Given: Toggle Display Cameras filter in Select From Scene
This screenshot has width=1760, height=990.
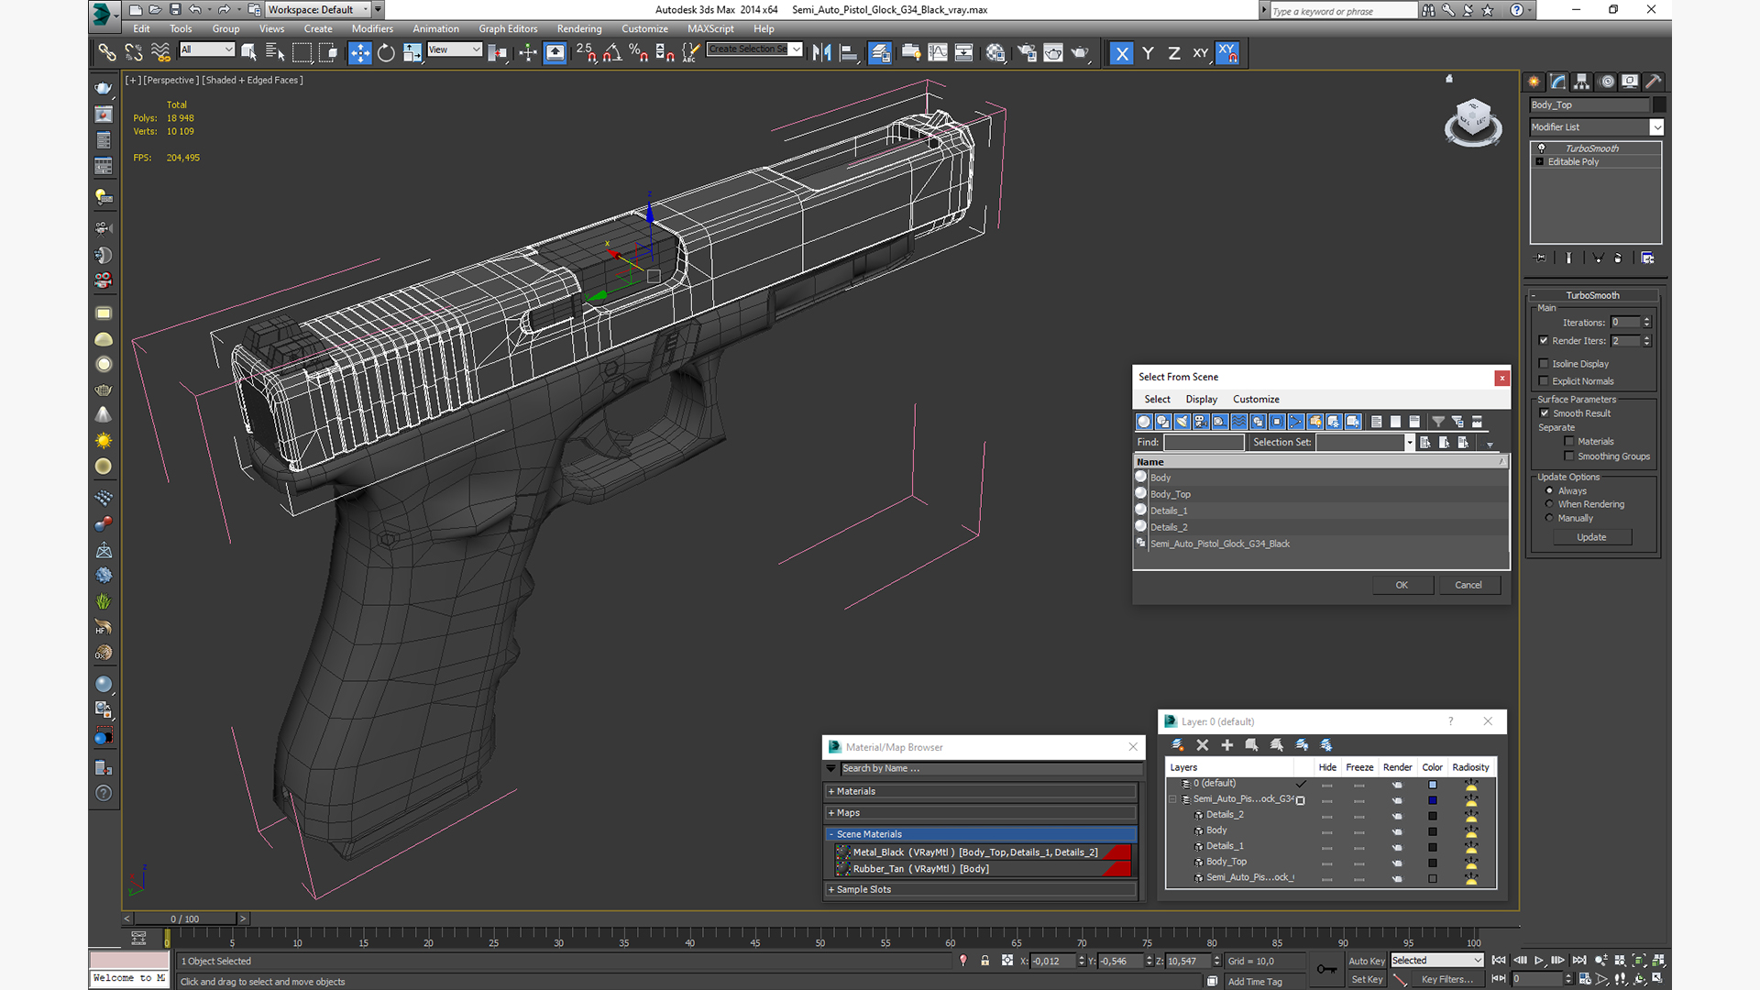Looking at the screenshot, I should pos(1201,422).
